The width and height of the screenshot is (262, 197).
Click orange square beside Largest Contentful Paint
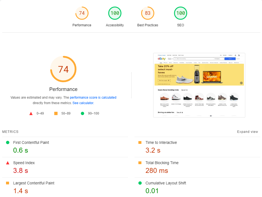8,183
